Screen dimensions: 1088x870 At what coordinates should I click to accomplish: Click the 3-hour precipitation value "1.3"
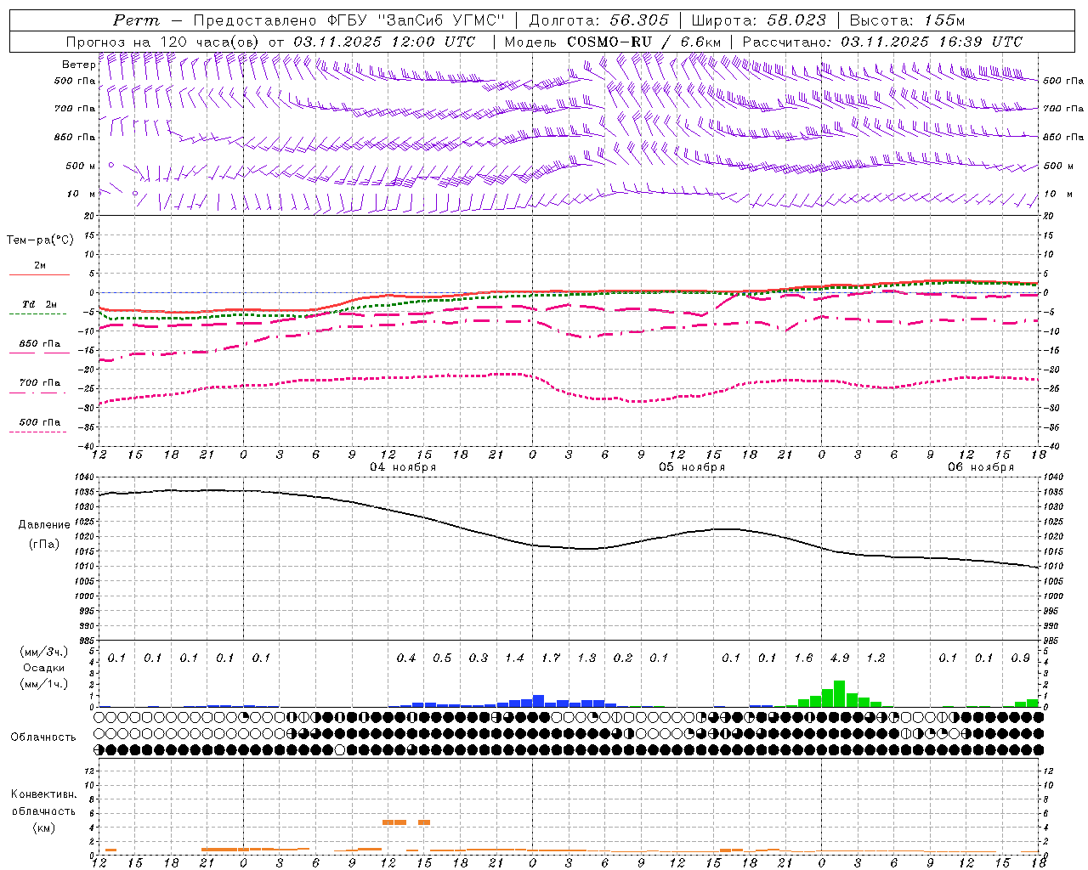tap(586, 658)
